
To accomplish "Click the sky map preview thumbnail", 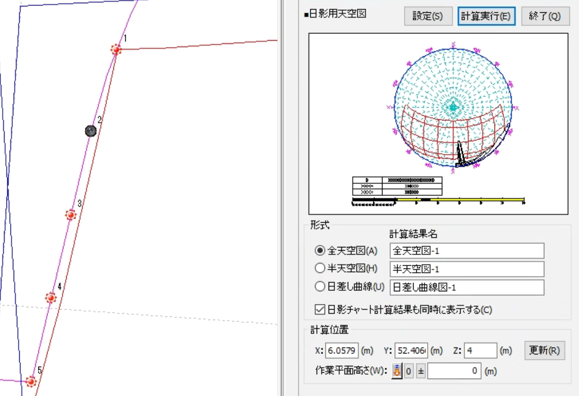I will [x=438, y=123].
